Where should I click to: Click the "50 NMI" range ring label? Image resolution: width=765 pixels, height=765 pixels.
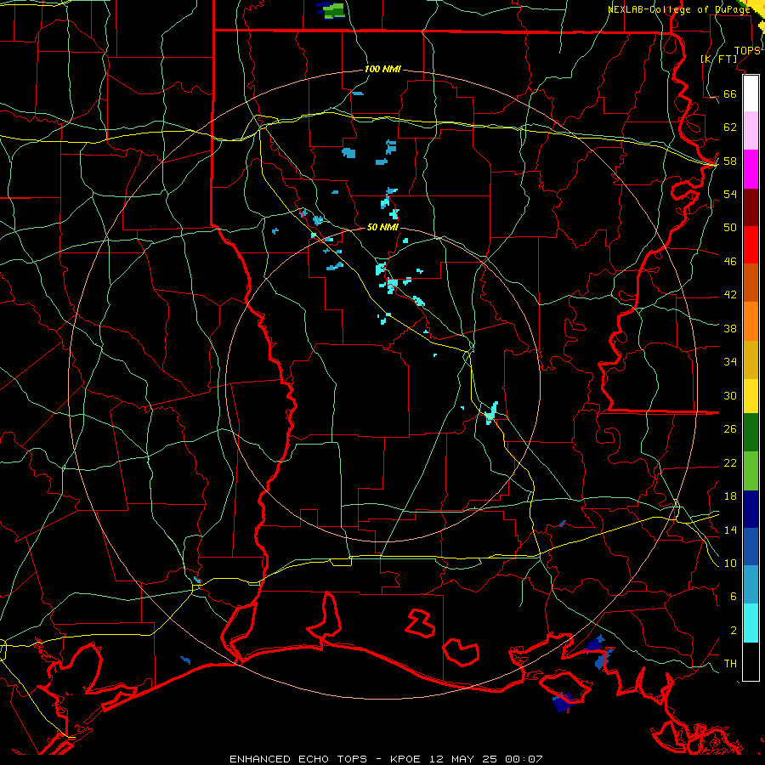pyautogui.click(x=382, y=227)
